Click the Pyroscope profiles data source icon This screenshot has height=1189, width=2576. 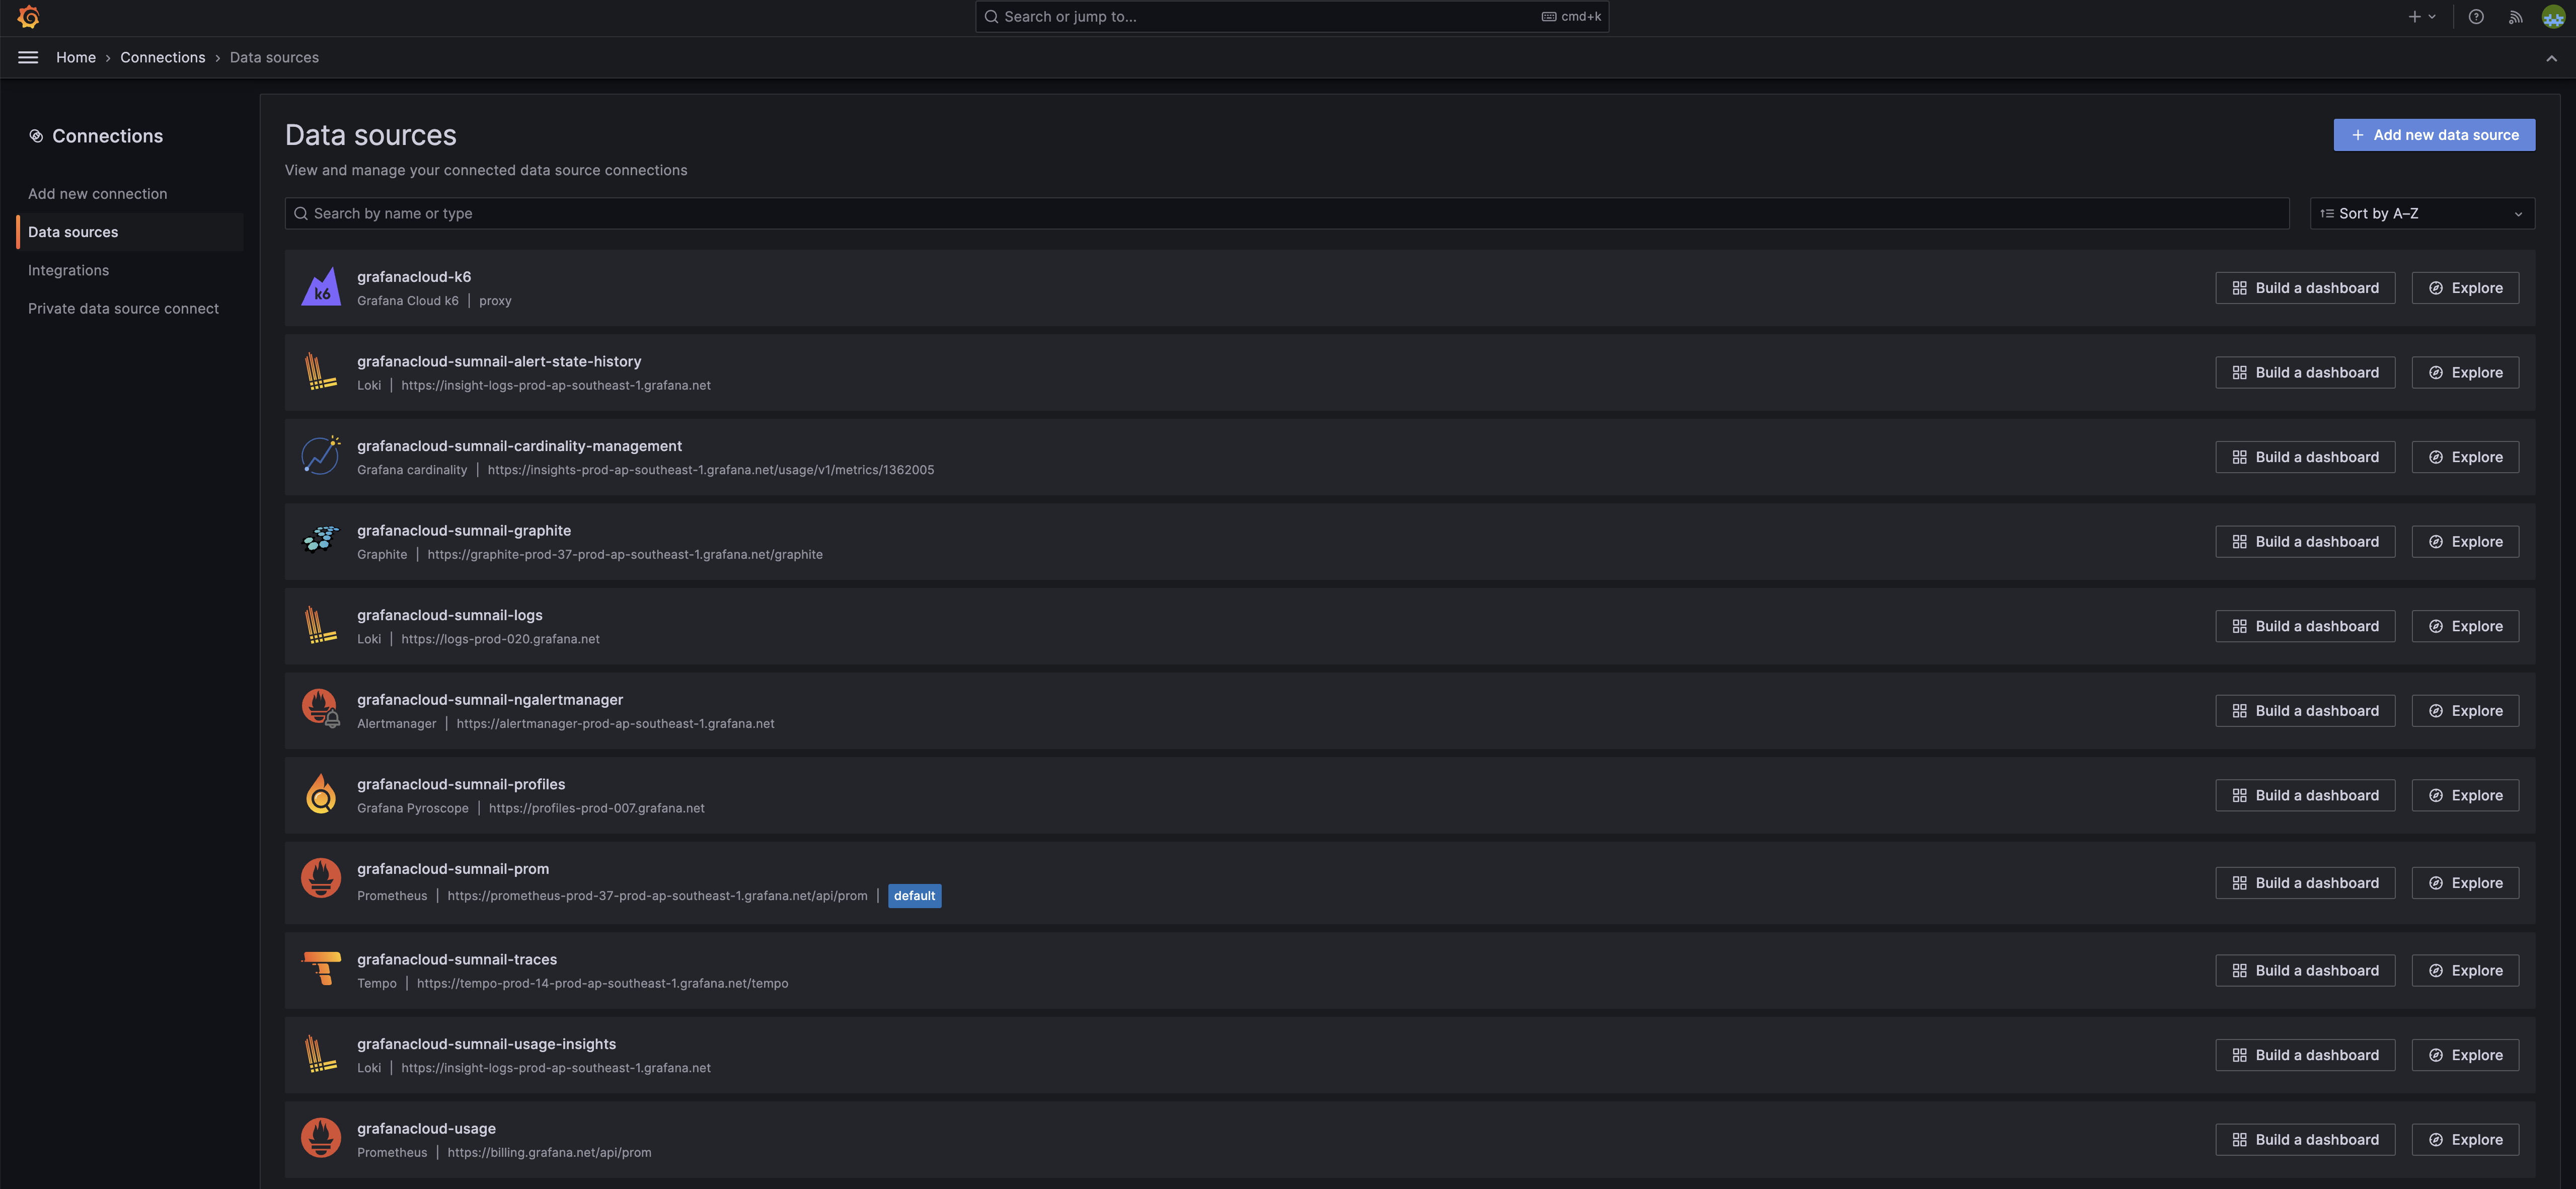321,795
